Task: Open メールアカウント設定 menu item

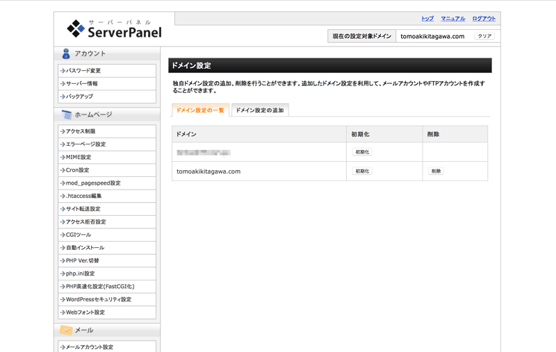Action: pos(107,346)
